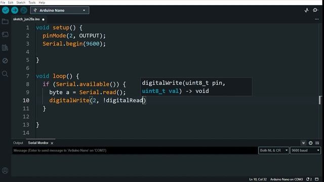Click 'digitalWrite' on line 10
Screen dimensions: 324x182
point(69,100)
